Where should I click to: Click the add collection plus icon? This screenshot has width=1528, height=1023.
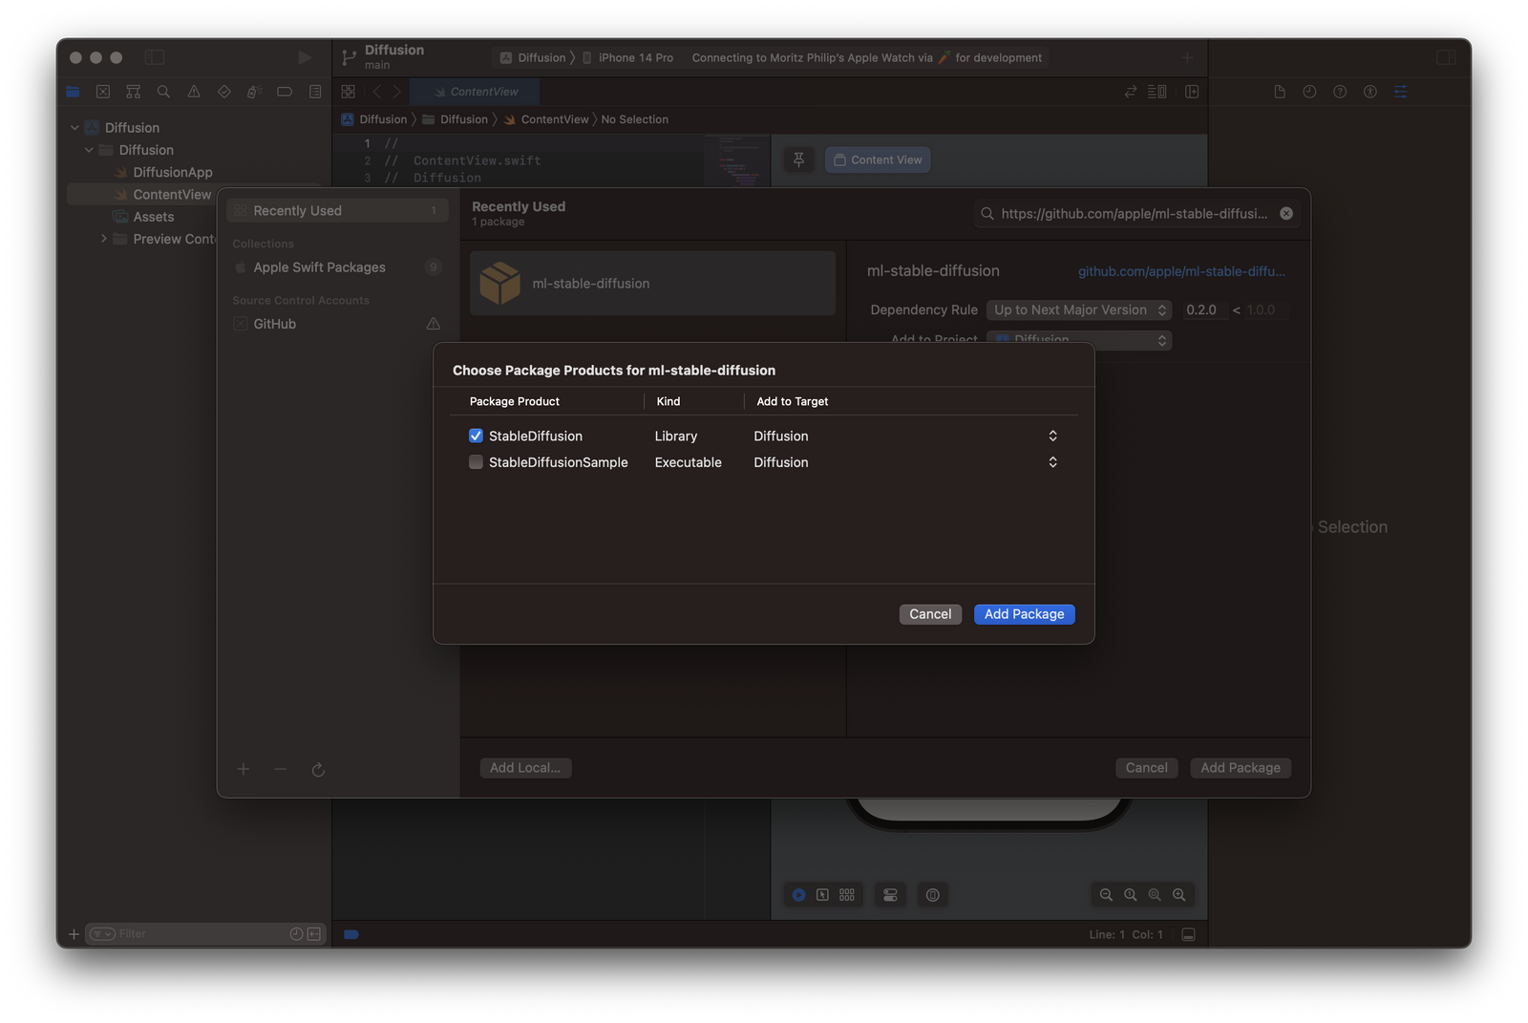(x=244, y=770)
